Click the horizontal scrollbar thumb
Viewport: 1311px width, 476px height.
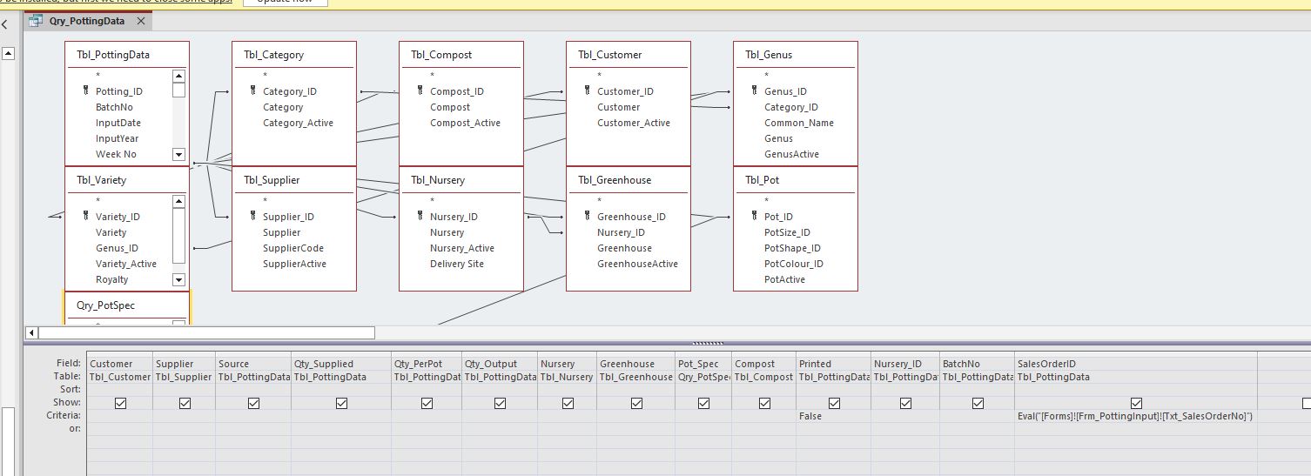[206, 332]
